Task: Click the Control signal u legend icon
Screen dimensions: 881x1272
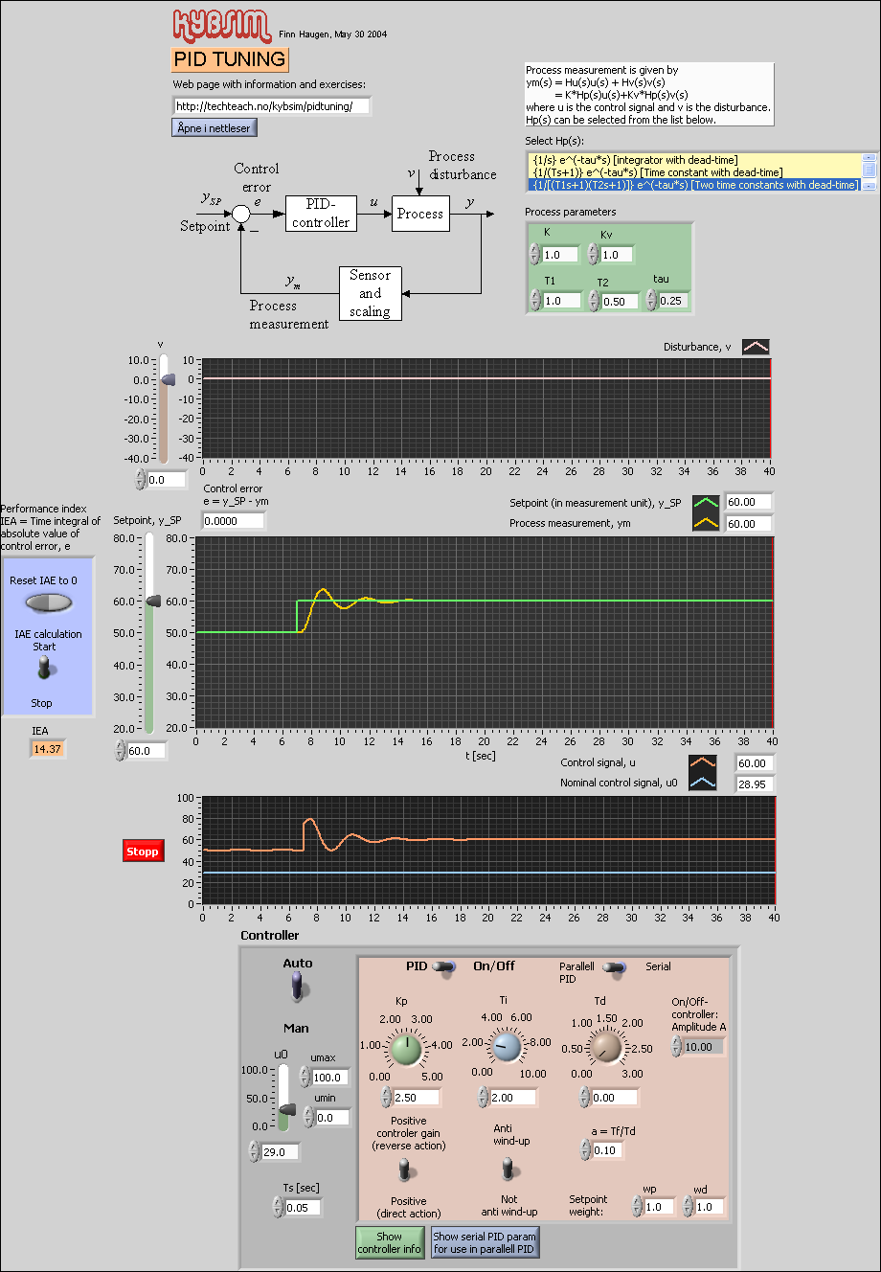Action: click(x=703, y=763)
